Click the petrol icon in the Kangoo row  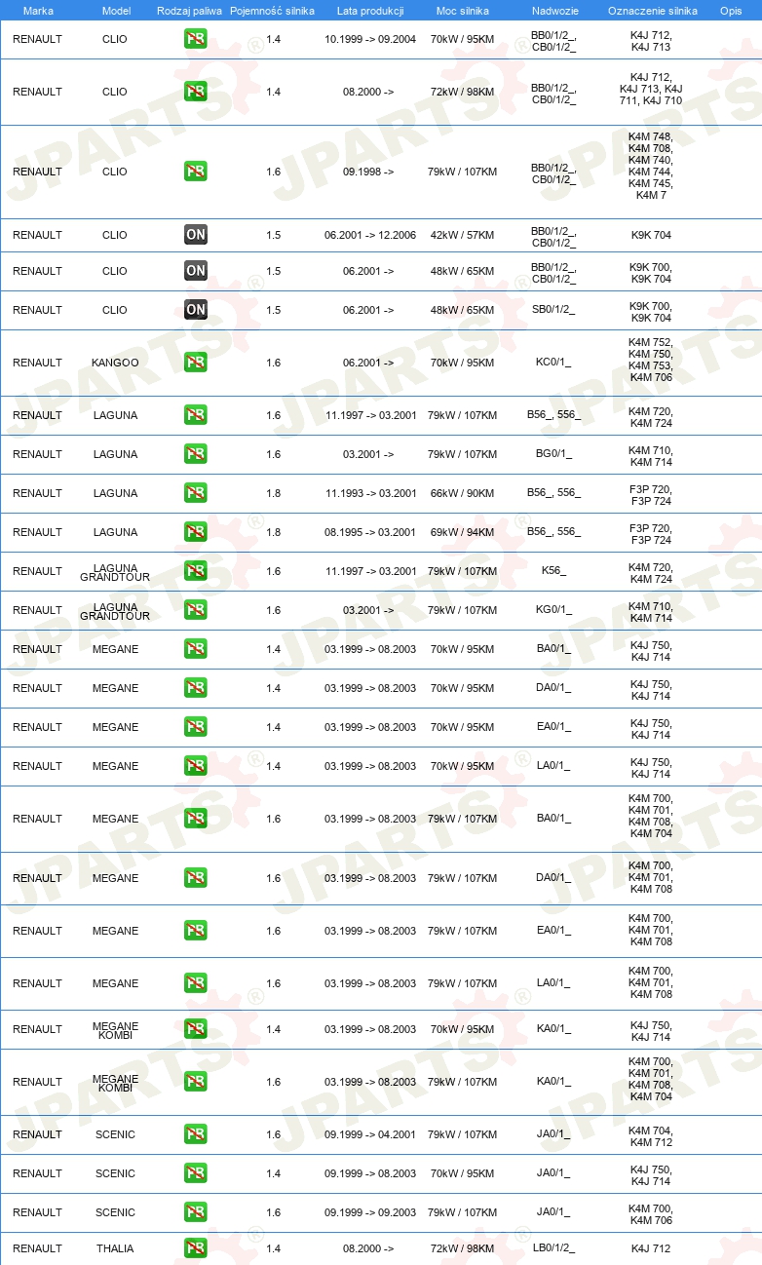[196, 363]
